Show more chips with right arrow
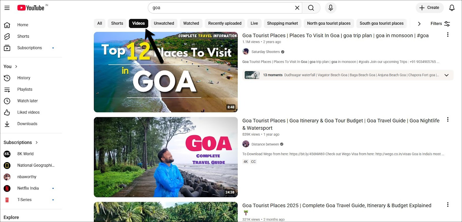Viewport: 462px width, 222px height. pos(419,24)
